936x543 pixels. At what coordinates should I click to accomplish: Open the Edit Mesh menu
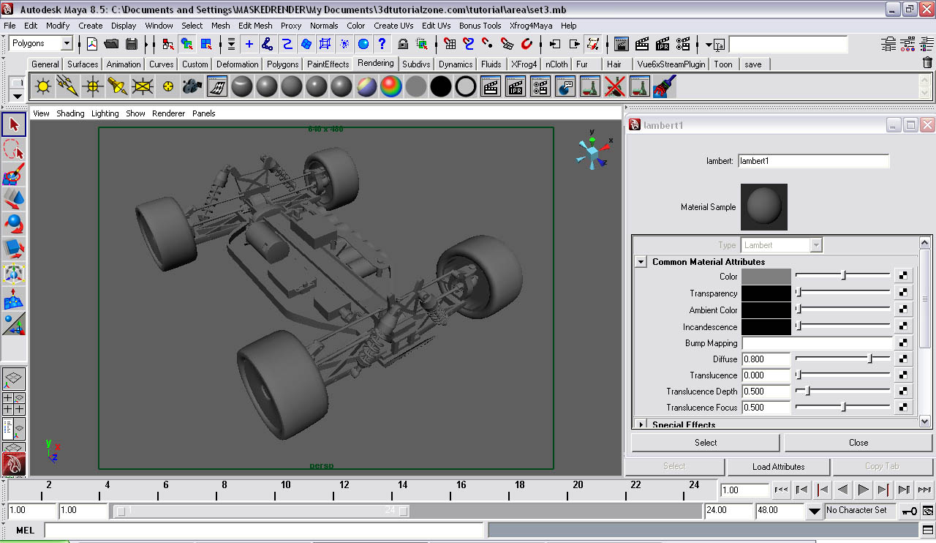[x=255, y=26]
